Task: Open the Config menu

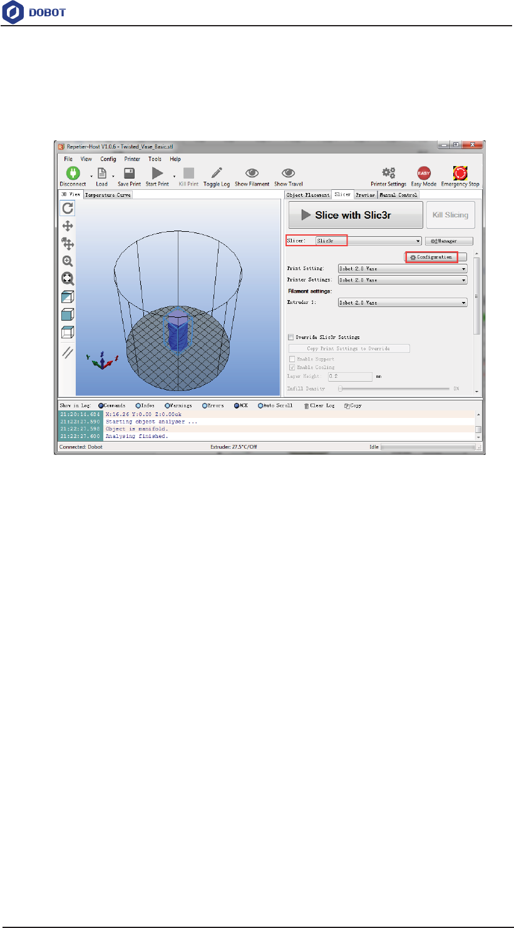Action: pyautogui.click(x=108, y=159)
